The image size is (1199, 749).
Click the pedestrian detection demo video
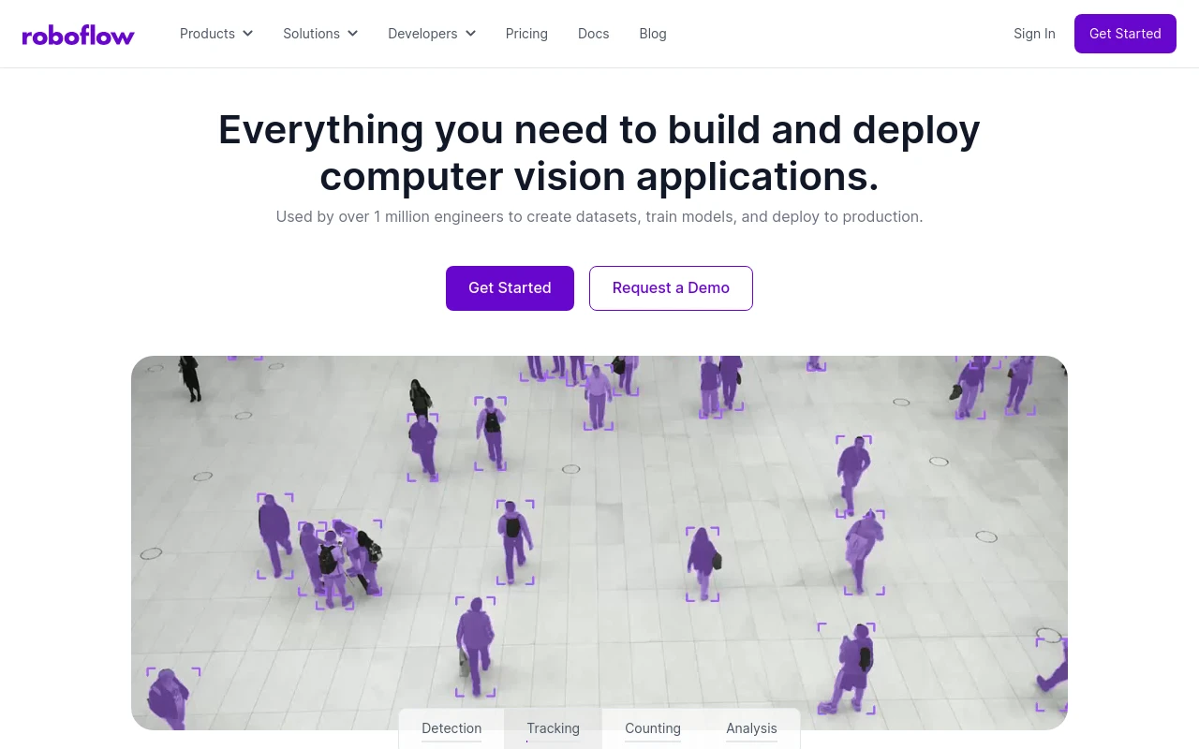(599, 524)
